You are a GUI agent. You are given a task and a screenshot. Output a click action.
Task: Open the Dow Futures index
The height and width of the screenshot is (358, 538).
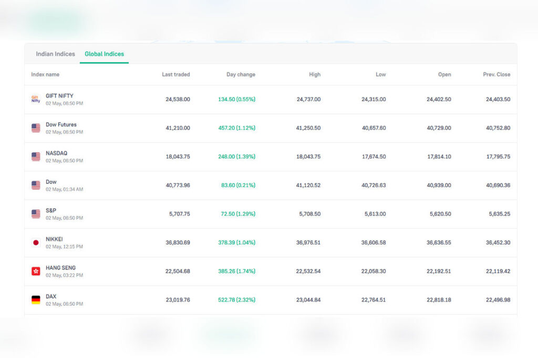[61, 125]
